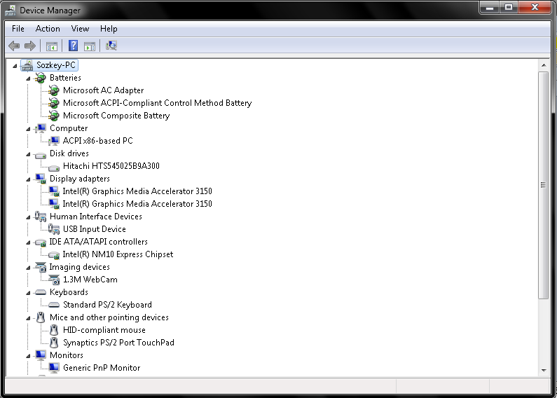Click the scrollbar down arrow

[544, 370]
